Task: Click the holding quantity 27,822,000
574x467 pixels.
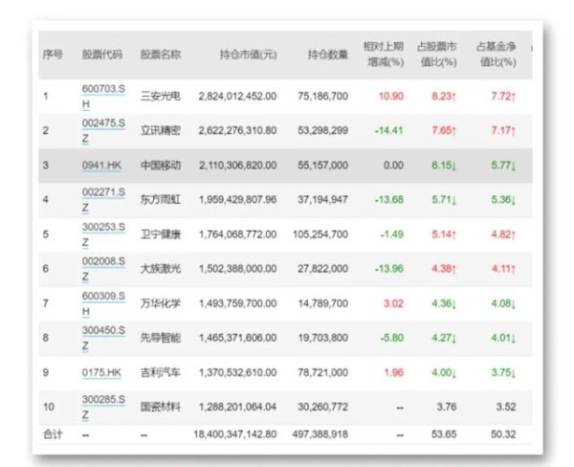Action: [x=323, y=269]
